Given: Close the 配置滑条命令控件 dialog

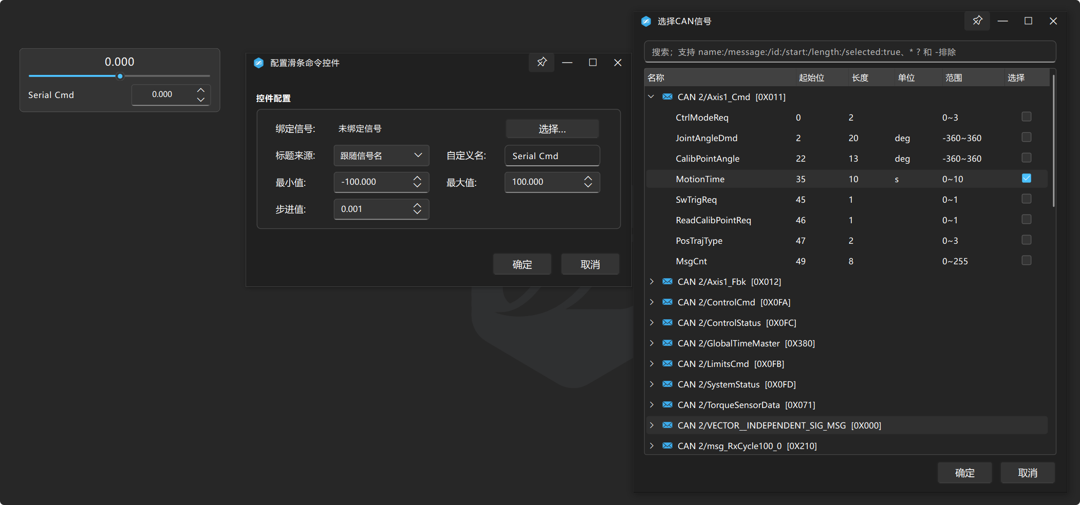Looking at the screenshot, I should pyautogui.click(x=618, y=63).
